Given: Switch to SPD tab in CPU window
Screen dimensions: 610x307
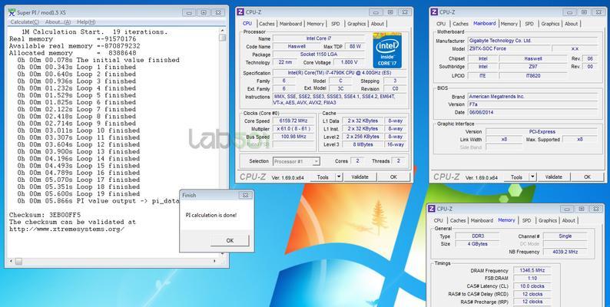Looking at the screenshot, I should (x=335, y=24).
